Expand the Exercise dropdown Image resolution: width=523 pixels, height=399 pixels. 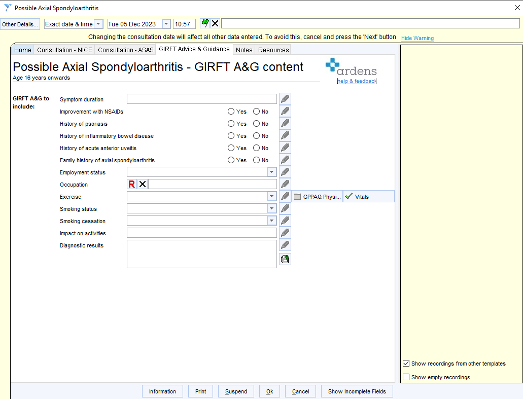[x=272, y=196]
